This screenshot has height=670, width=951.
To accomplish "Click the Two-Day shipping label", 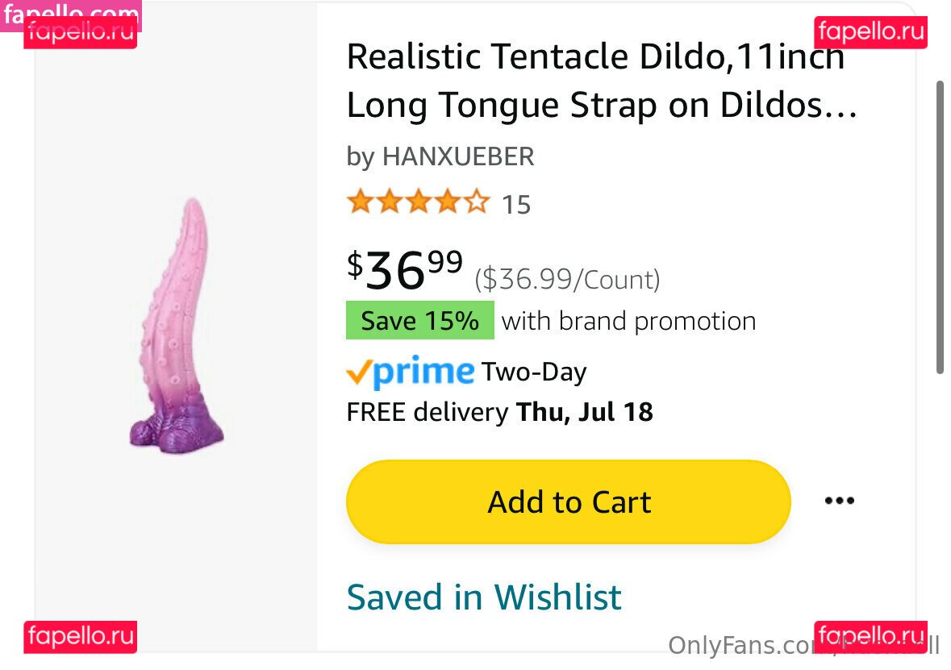I will (534, 372).
